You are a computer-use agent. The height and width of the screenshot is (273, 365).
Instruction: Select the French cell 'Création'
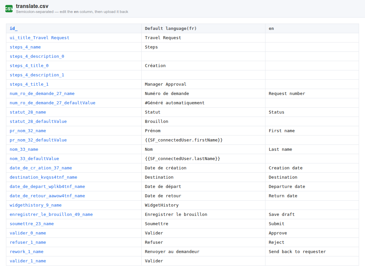click(x=203, y=66)
